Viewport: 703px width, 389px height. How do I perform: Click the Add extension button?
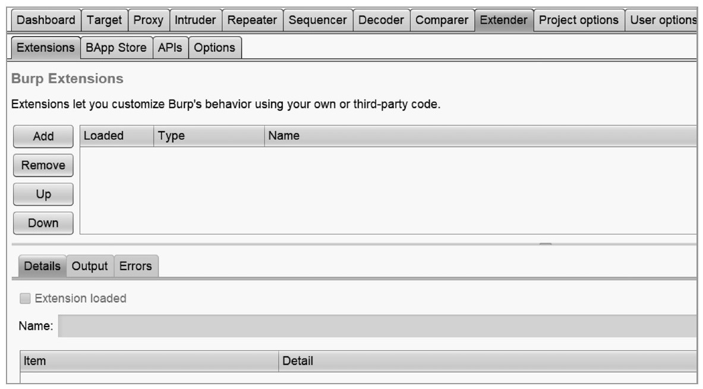pyautogui.click(x=43, y=136)
